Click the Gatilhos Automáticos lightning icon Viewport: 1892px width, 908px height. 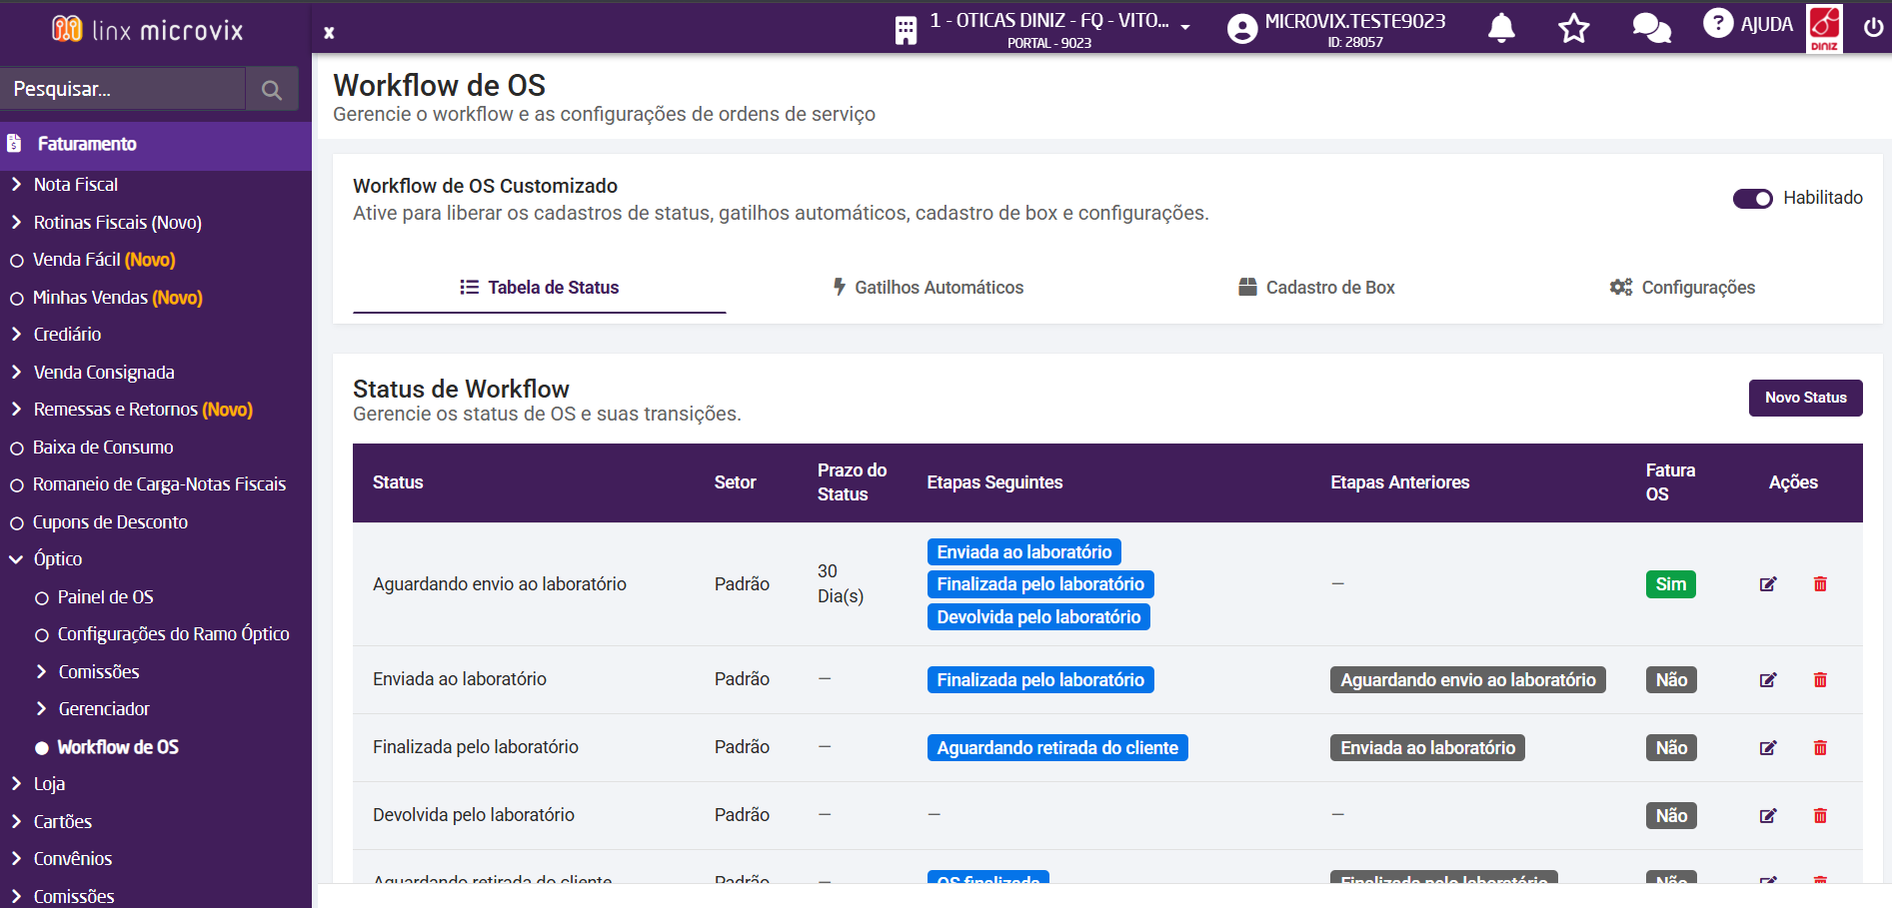click(x=840, y=288)
